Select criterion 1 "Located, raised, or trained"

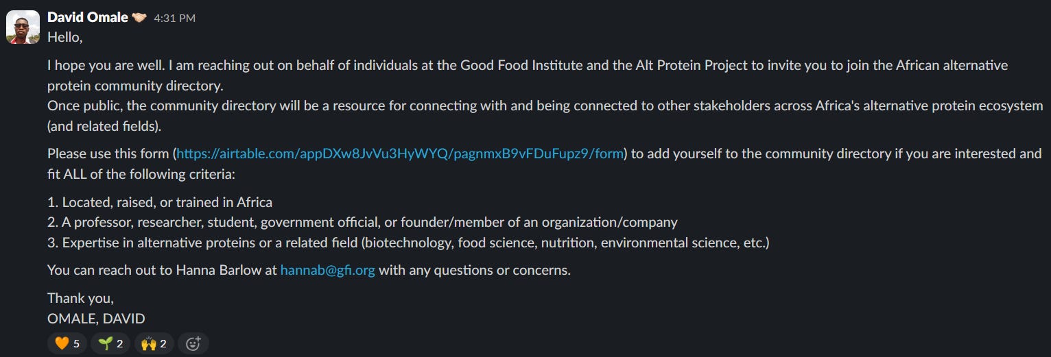[160, 202]
